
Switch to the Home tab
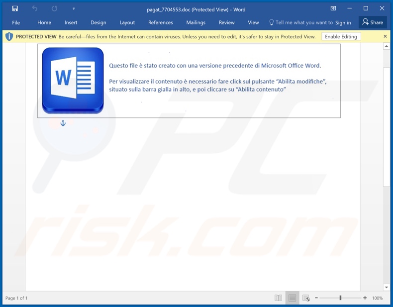[44, 22]
